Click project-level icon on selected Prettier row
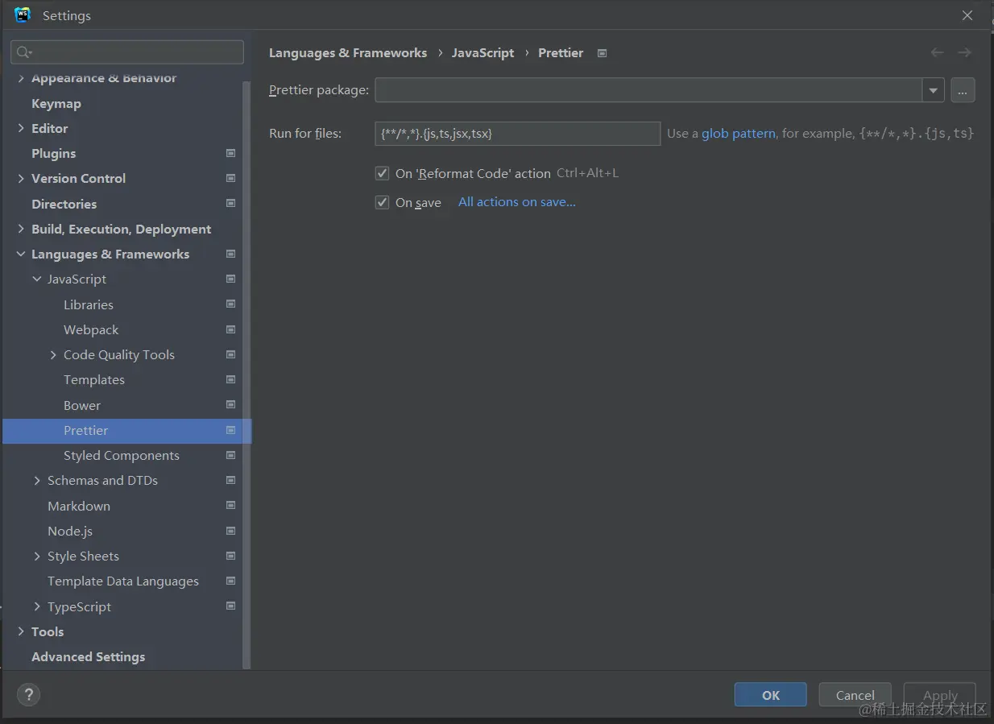This screenshot has height=724, width=994. click(231, 430)
